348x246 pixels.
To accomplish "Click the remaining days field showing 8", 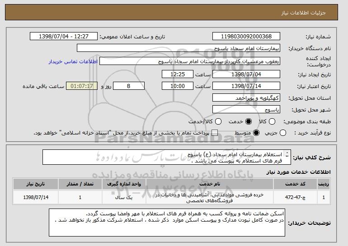I will pyautogui.click(x=129, y=86).
